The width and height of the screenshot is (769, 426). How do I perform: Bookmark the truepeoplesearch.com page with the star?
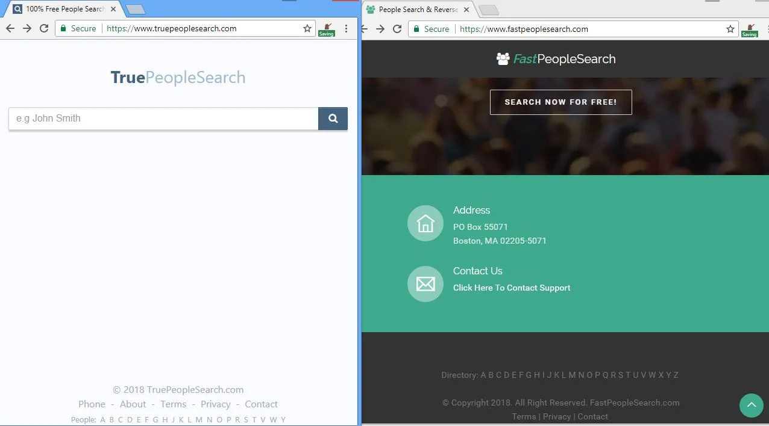307,28
